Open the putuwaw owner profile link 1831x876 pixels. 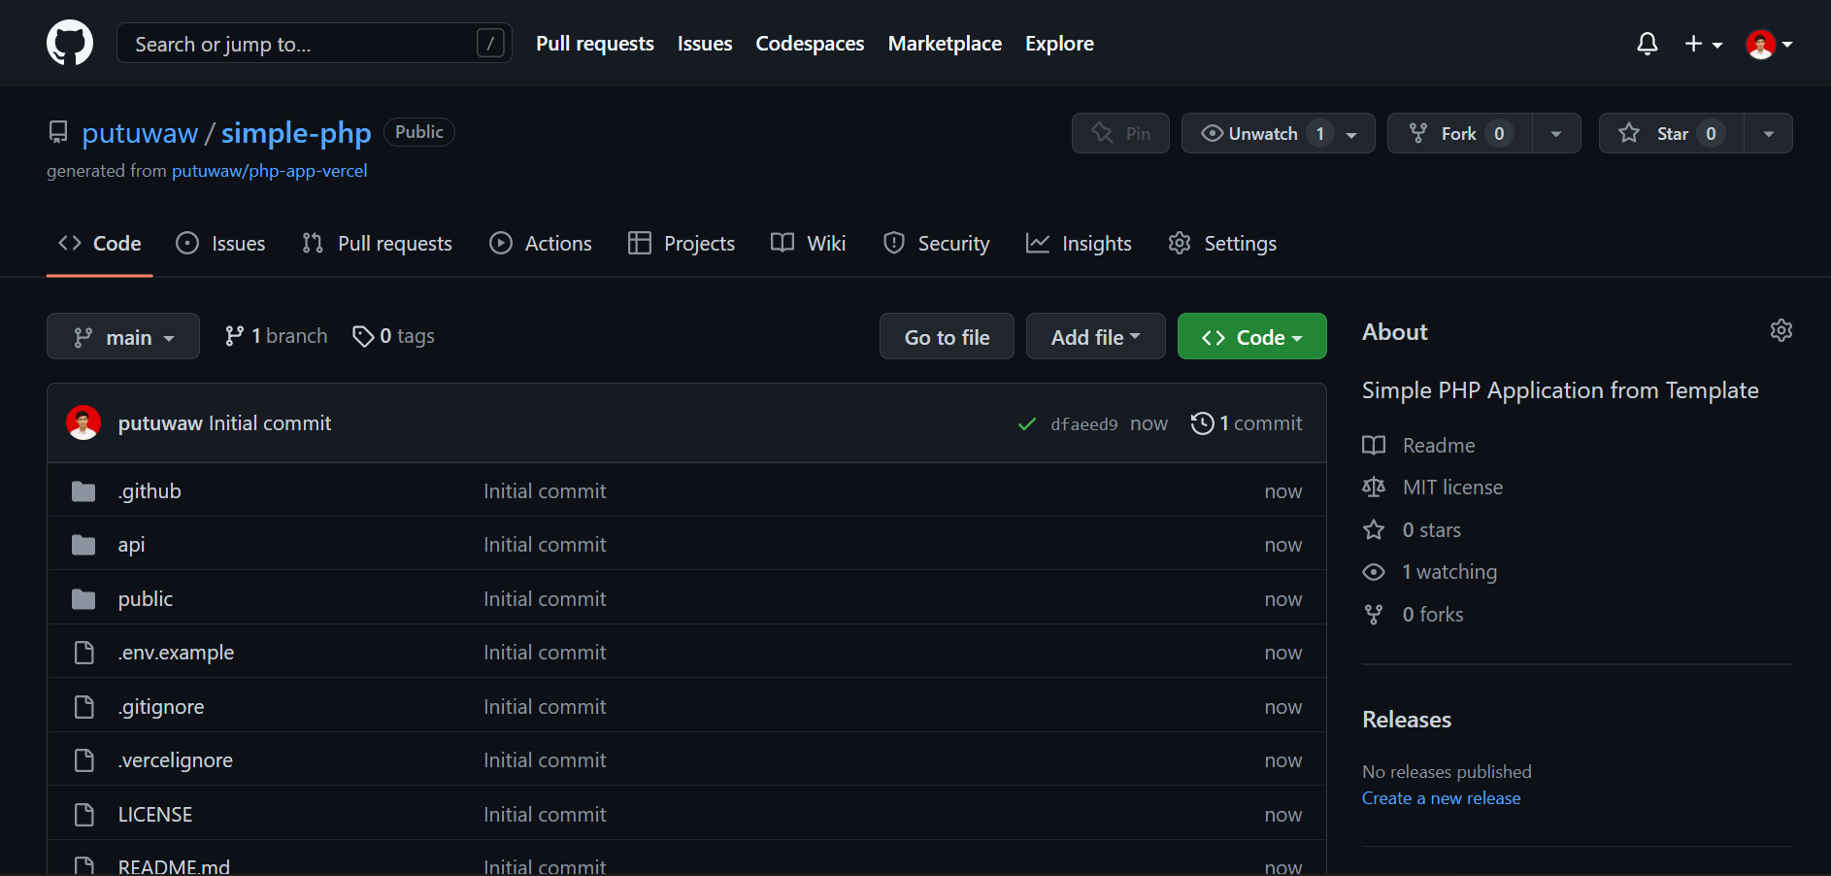[140, 133]
